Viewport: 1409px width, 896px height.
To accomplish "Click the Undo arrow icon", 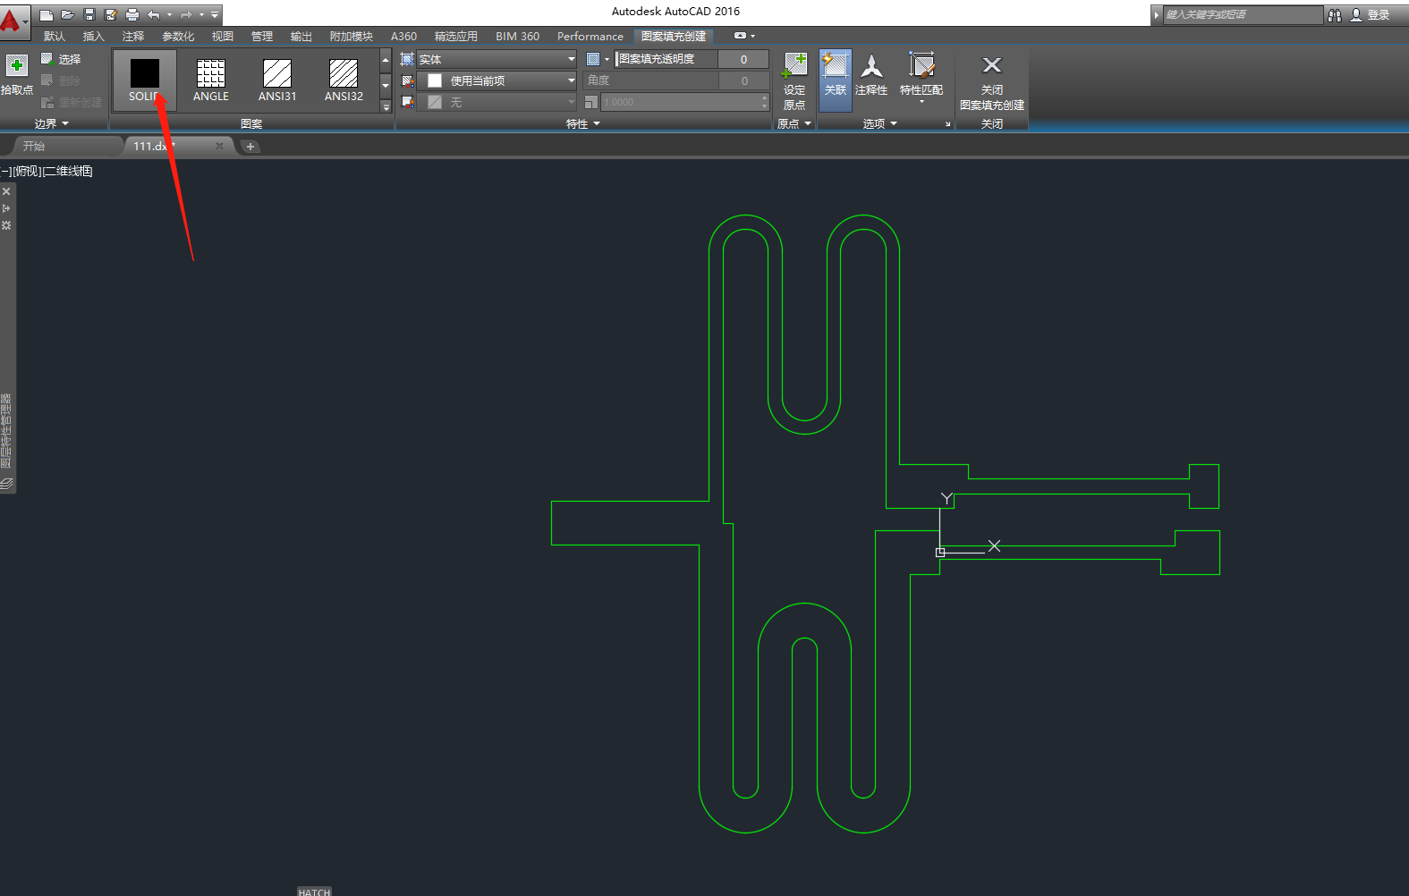I will (154, 14).
